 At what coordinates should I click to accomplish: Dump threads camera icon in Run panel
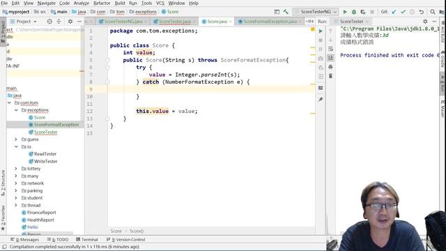tap(321, 59)
